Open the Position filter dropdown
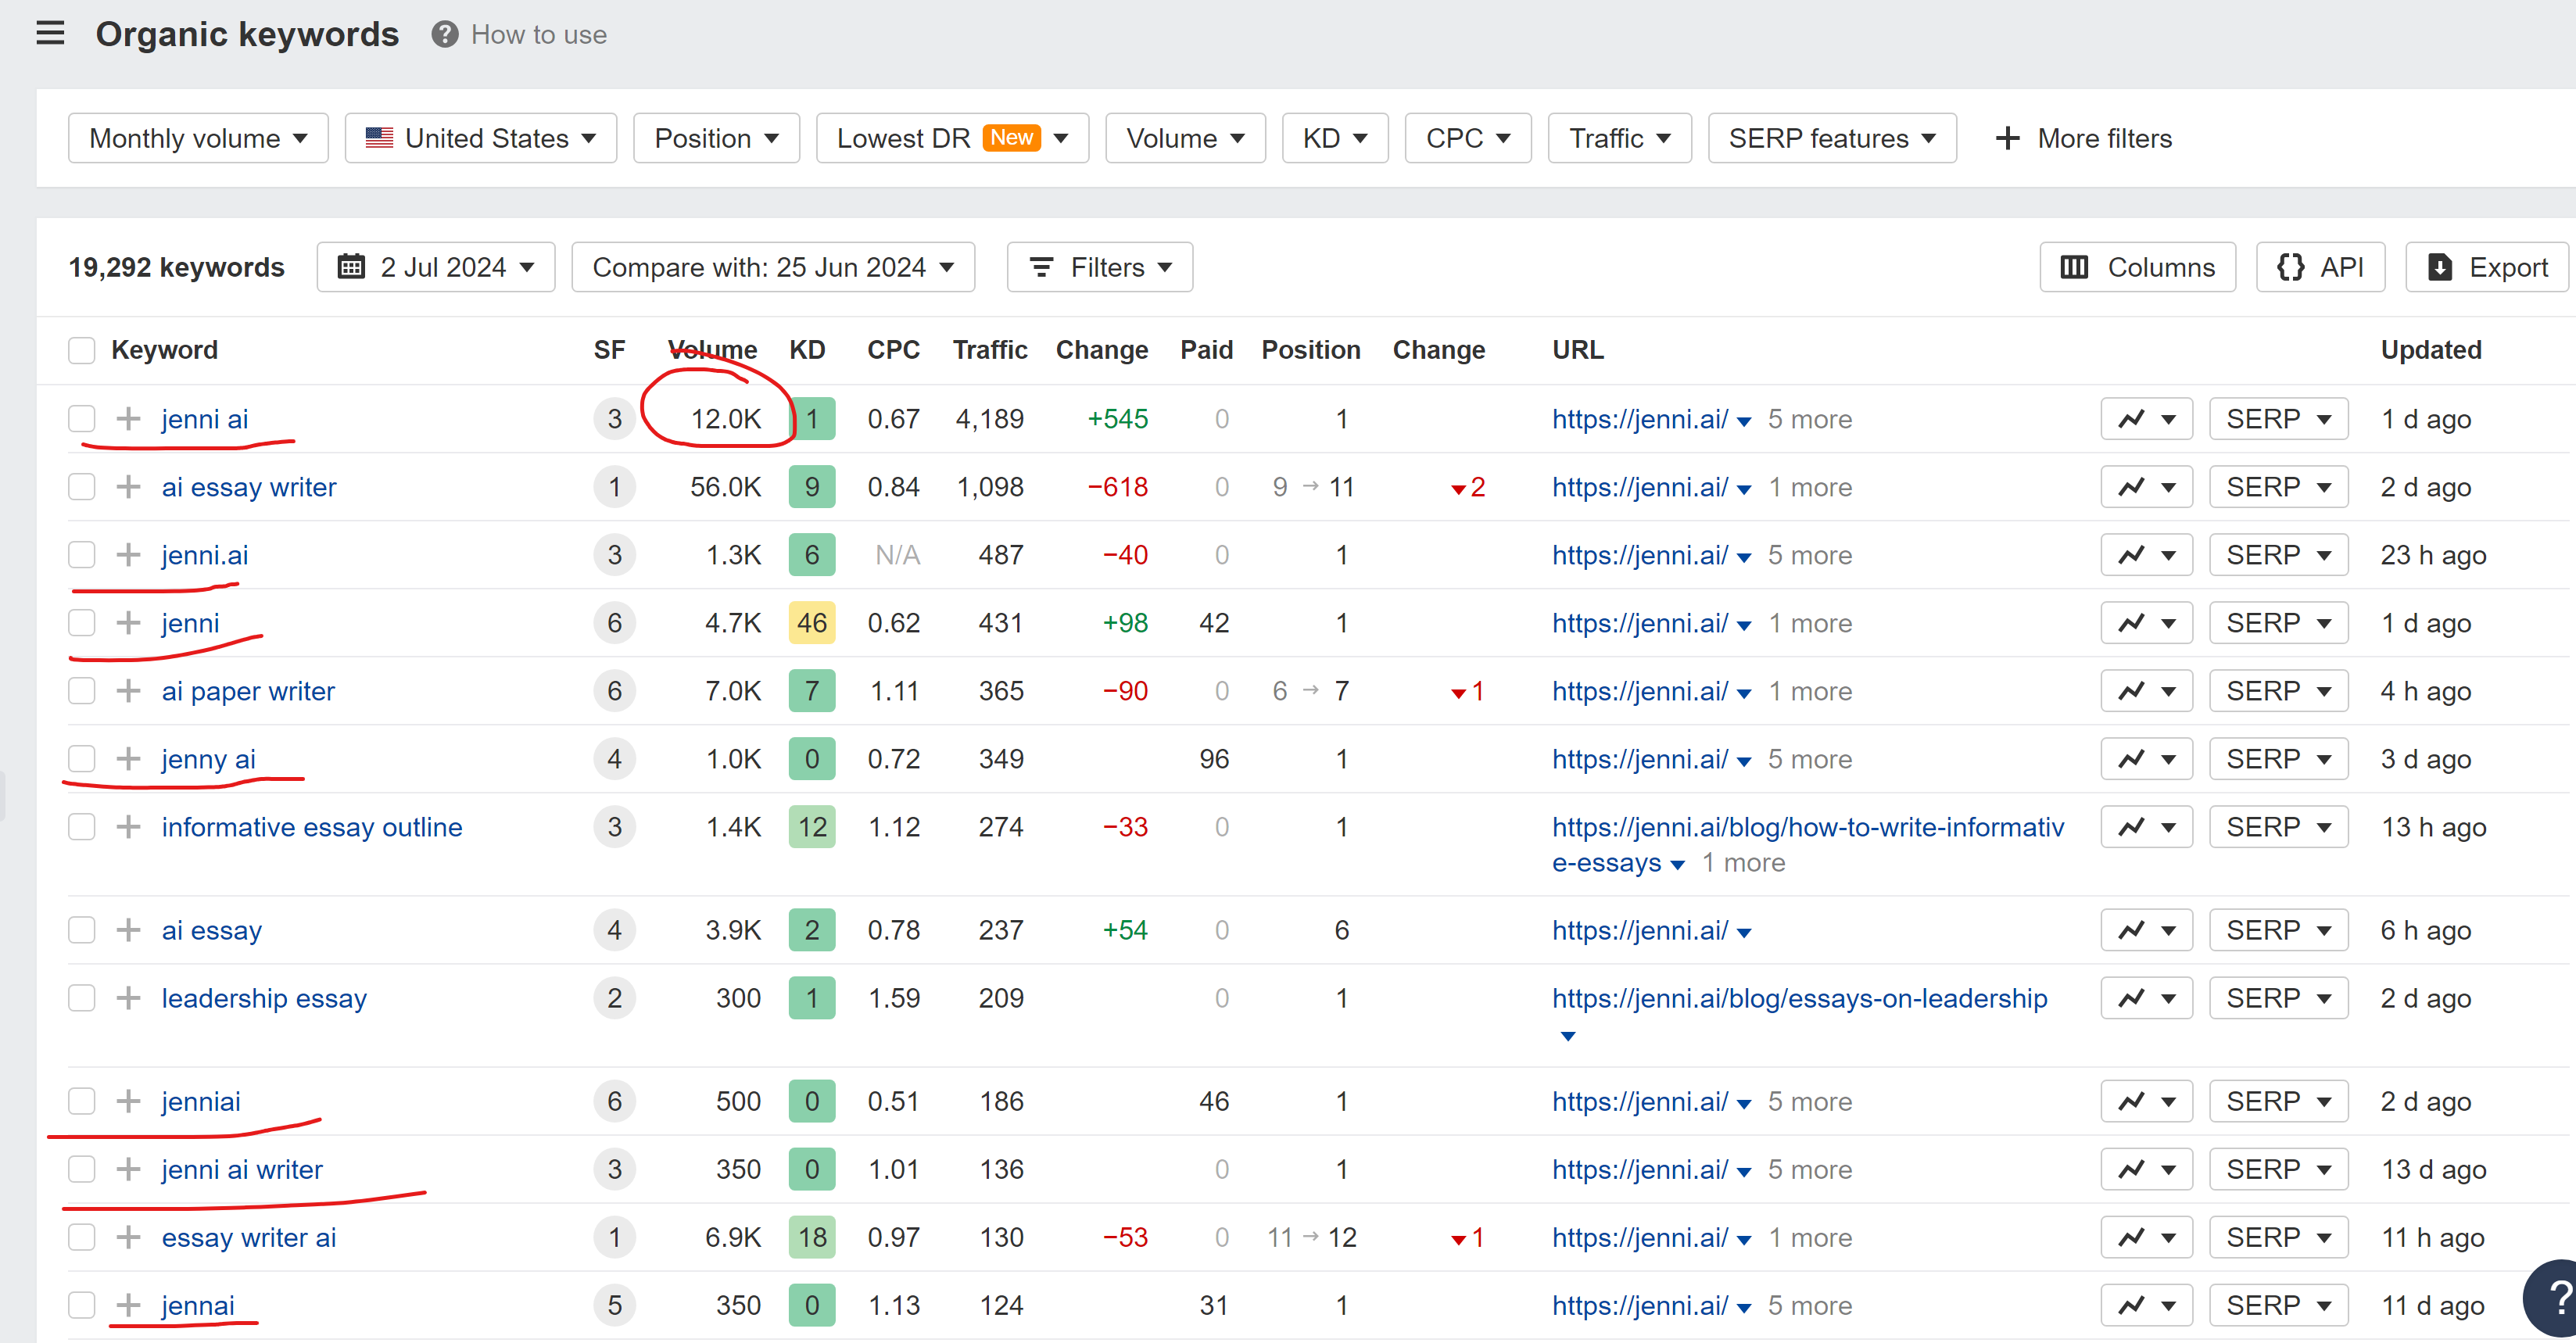The width and height of the screenshot is (2576, 1343). point(716,138)
